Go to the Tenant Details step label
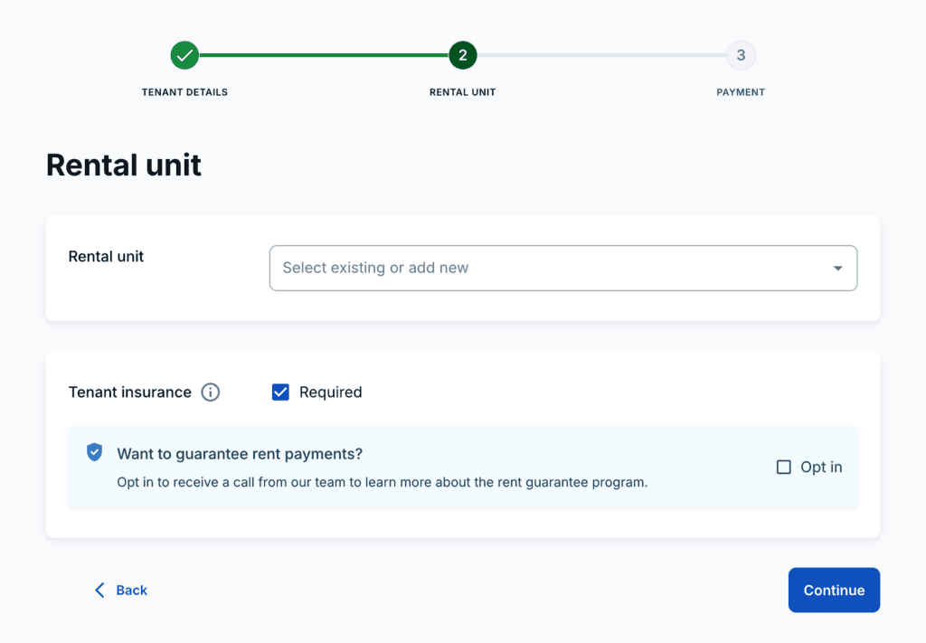This screenshot has width=926, height=643. pyautogui.click(x=184, y=92)
